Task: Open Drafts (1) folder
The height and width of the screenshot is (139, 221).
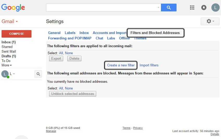Action: click(x=9, y=56)
